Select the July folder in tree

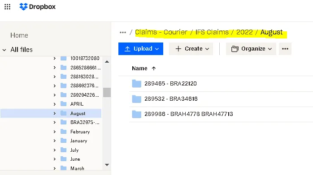(74, 150)
